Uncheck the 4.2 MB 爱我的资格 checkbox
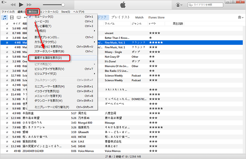246x159 pixels. pos(7,142)
